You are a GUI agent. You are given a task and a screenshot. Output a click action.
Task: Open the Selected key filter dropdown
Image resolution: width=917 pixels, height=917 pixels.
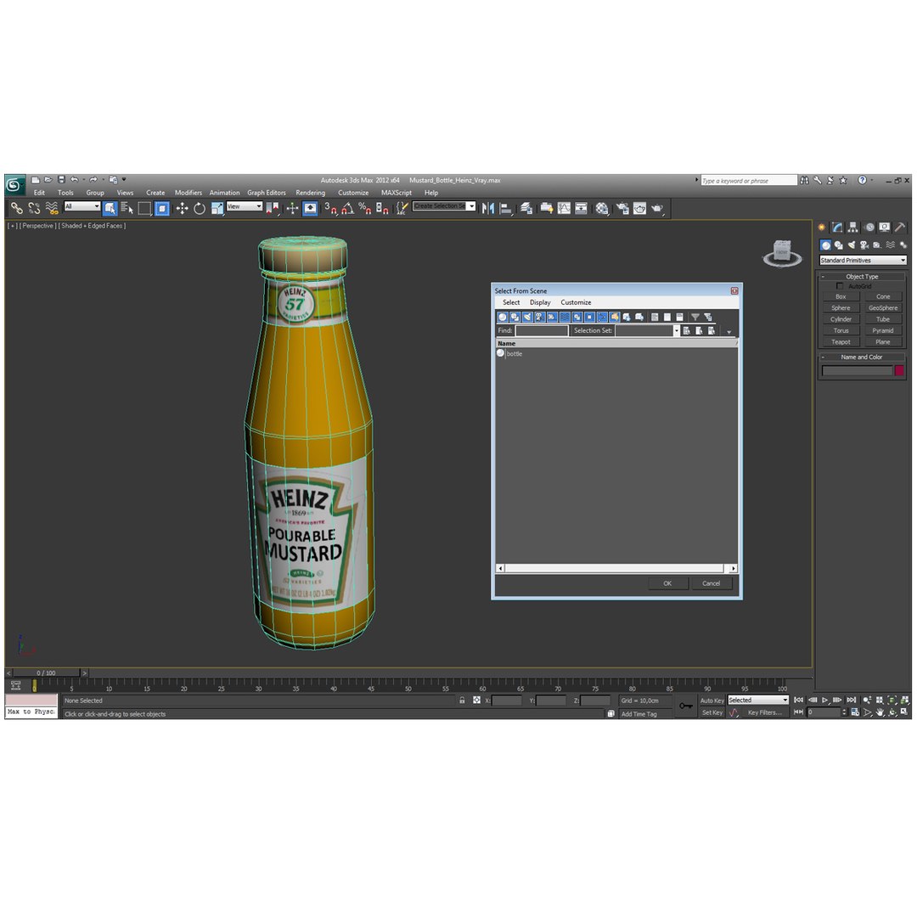click(x=758, y=700)
